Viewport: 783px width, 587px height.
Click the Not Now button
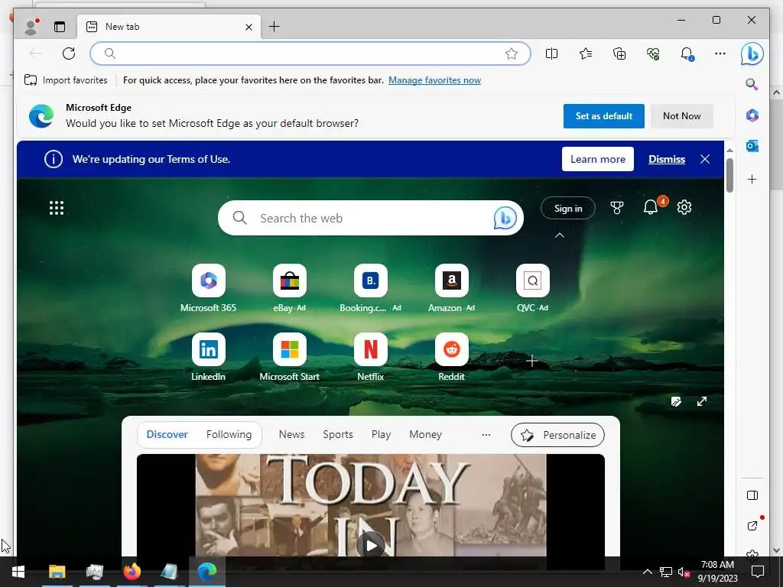681,116
